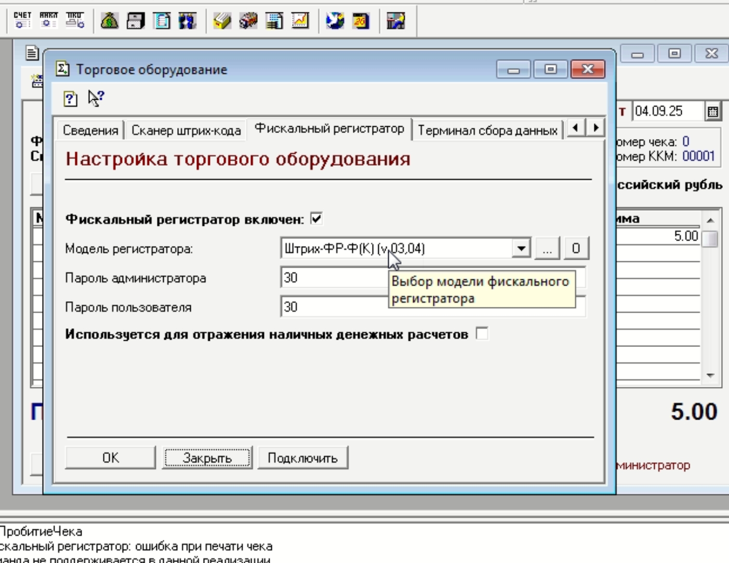The height and width of the screenshot is (563, 729).
Task: Expand the 'Модель регистратора' dropdown list
Action: (521, 248)
